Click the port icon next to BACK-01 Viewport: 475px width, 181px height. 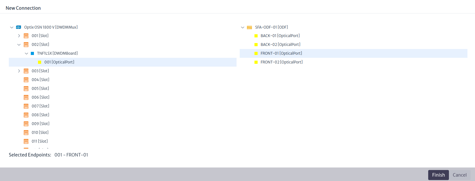coord(256,36)
